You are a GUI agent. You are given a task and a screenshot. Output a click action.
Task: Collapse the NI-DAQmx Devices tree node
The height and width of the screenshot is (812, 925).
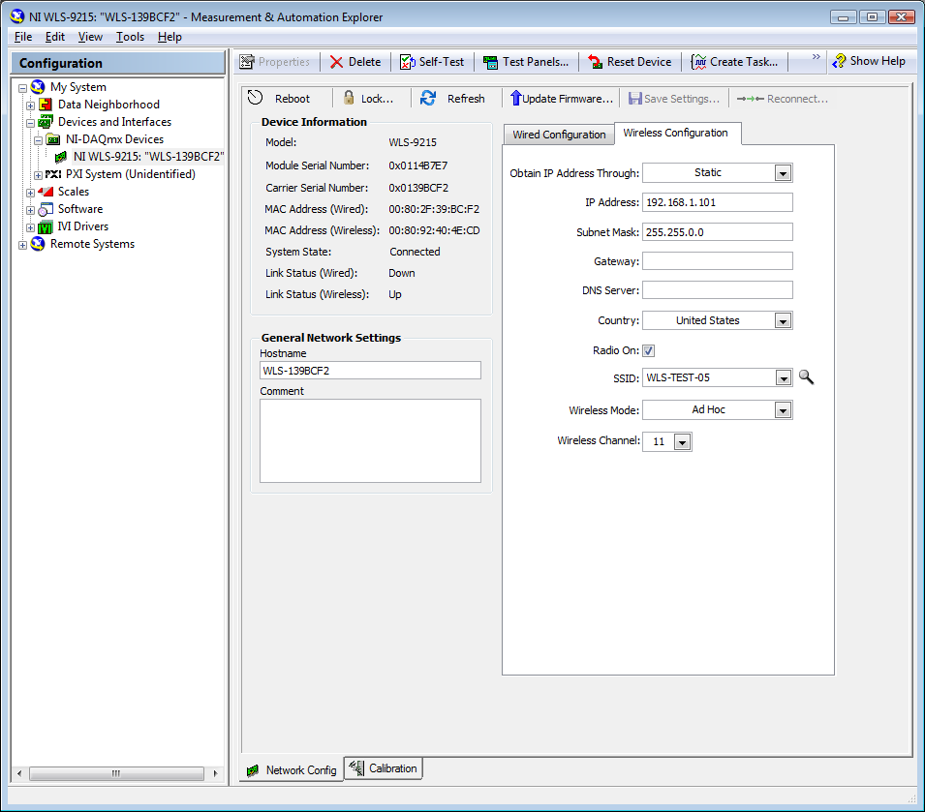39,139
